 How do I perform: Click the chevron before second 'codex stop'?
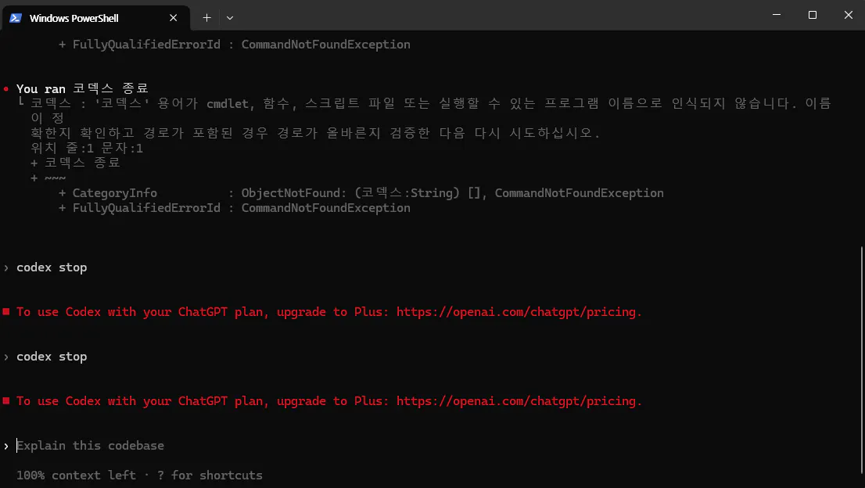[6, 357]
